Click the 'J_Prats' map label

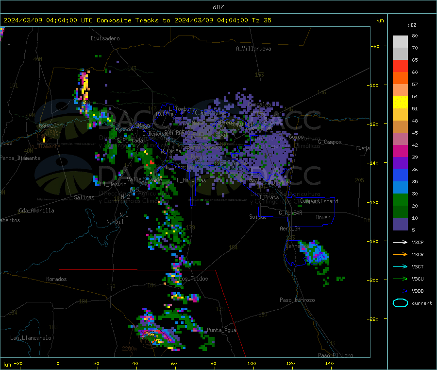pos(269,197)
